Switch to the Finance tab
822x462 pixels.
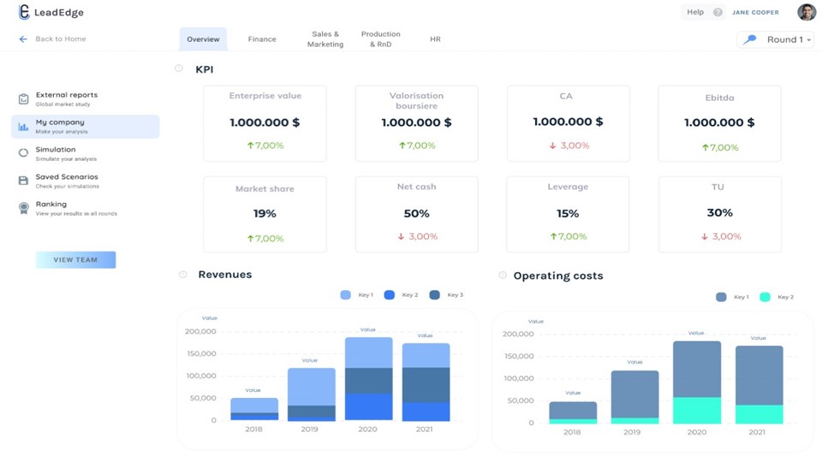262,39
